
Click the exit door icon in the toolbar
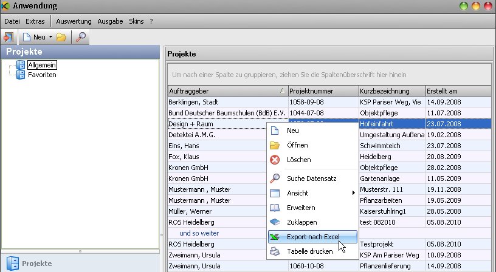tap(9, 37)
